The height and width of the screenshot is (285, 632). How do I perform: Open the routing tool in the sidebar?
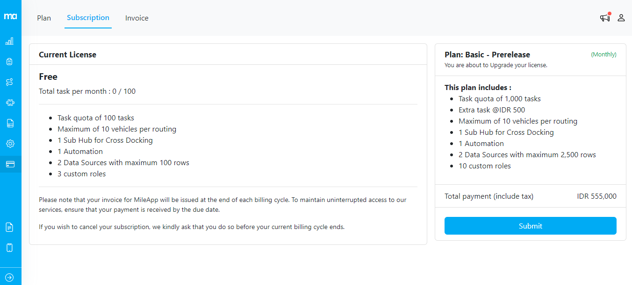click(10, 82)
